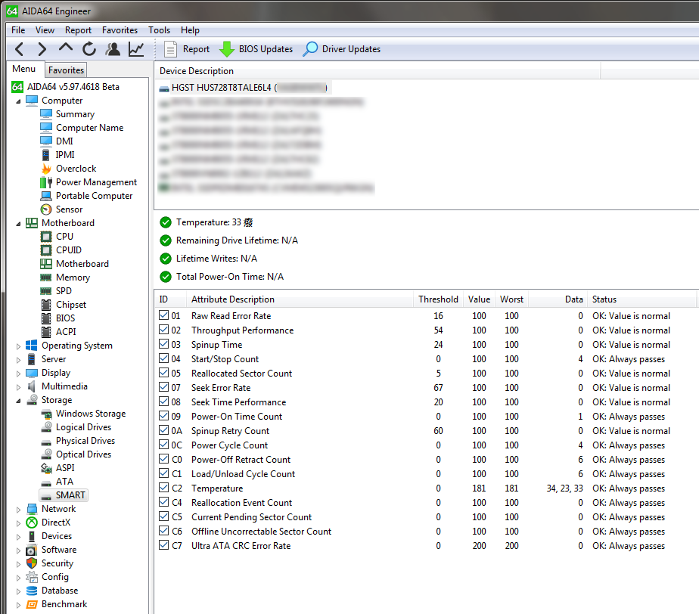Switch to the Favorites tab in the sidebar
The image size is (699, 614).
[x=66, y=70]
